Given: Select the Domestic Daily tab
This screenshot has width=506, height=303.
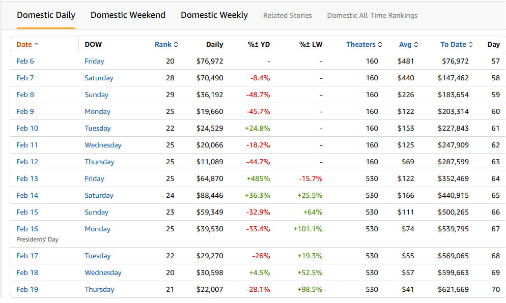Looking at the screenshot, I should [46, 15].
